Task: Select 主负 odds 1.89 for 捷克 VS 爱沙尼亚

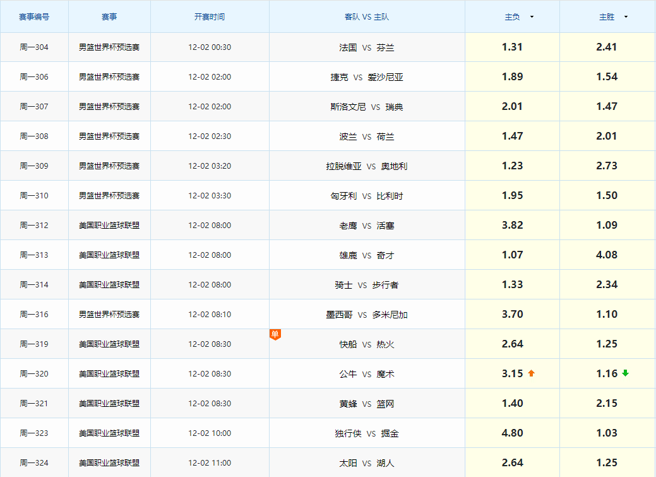Action: (512, 76)
